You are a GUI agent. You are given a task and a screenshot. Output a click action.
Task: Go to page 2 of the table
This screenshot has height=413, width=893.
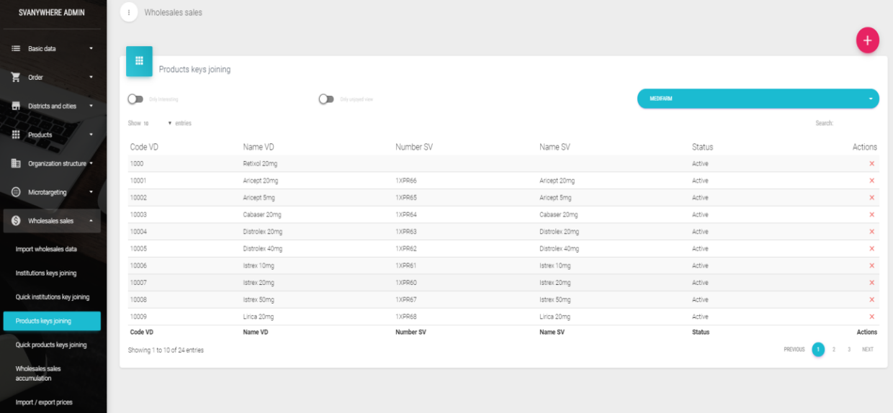(x=834, y=350)
